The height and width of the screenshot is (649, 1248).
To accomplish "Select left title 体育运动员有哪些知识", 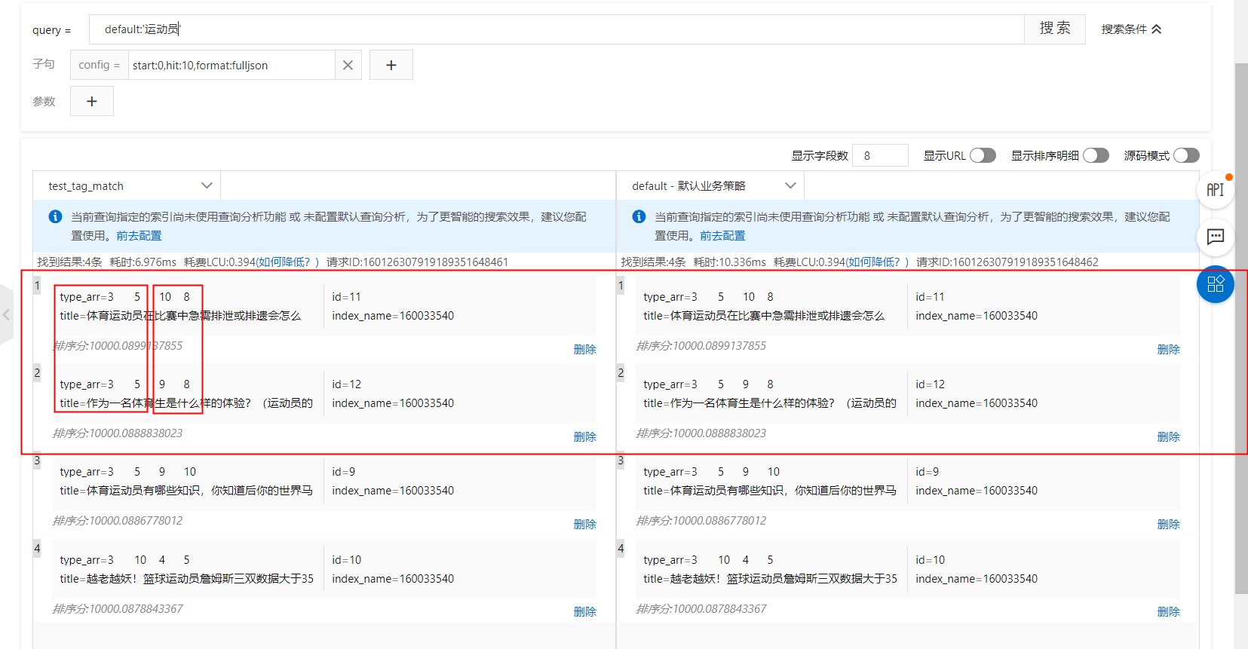I will pyautogui.click(x=143, y=491).
